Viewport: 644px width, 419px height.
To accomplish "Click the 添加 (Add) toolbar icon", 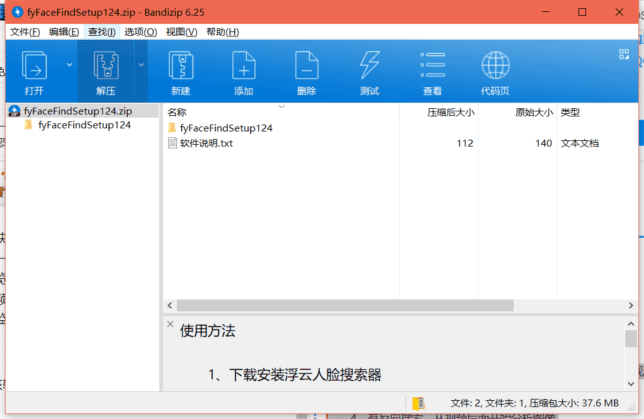I will click(244, 65).
